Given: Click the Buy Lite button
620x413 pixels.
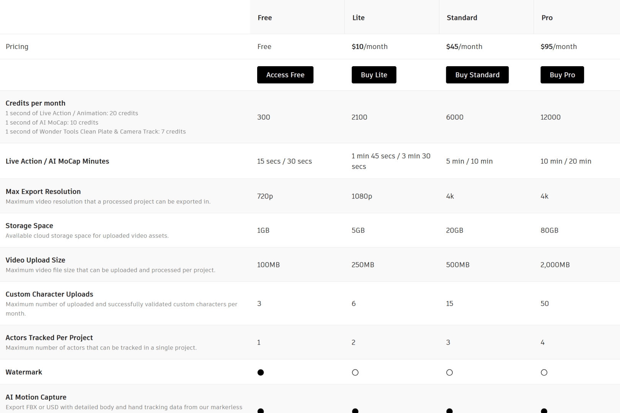Looking at the screenshot, I should (x=374, y=75).
